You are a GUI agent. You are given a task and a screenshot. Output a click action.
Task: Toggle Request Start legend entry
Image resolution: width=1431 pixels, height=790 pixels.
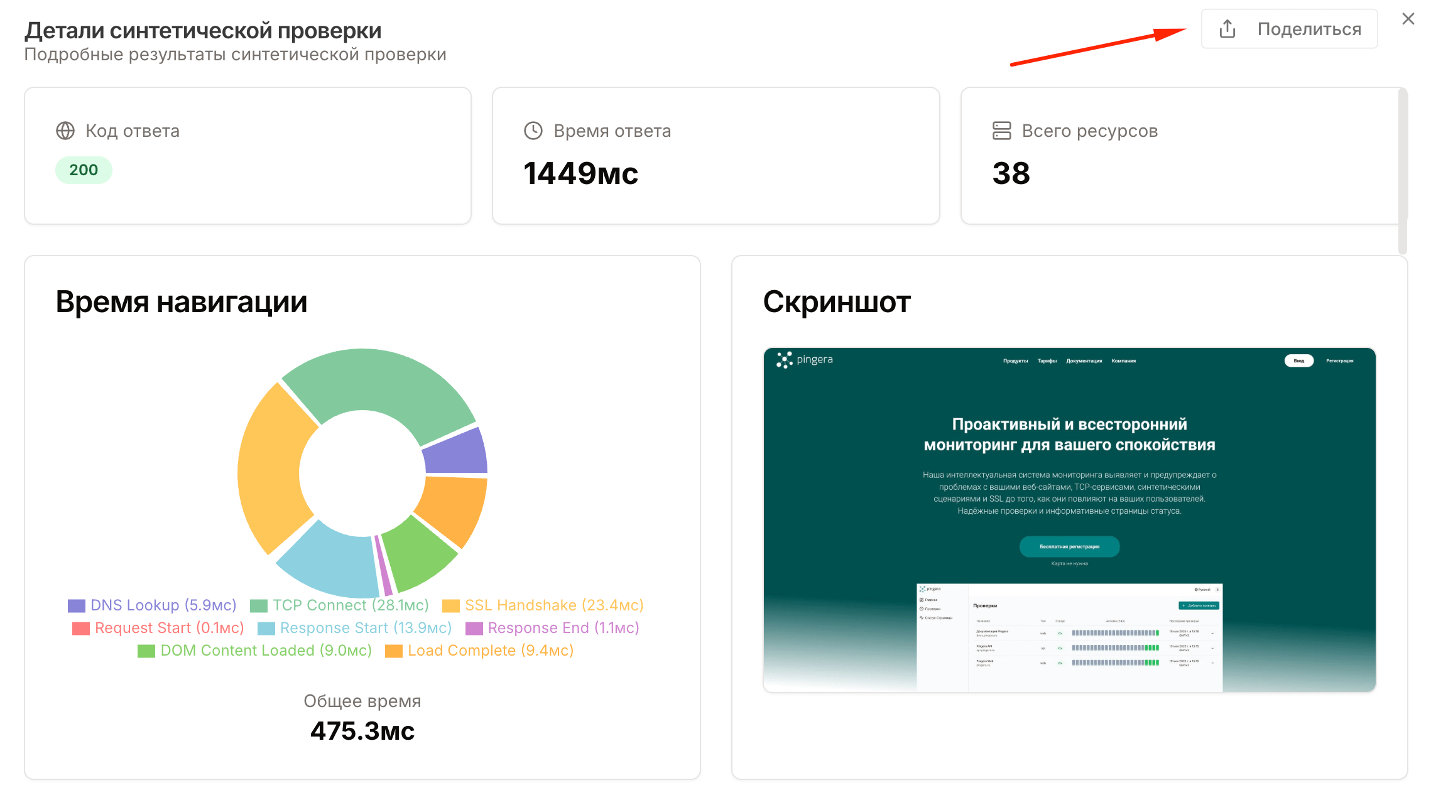click(x=158, y=628)
